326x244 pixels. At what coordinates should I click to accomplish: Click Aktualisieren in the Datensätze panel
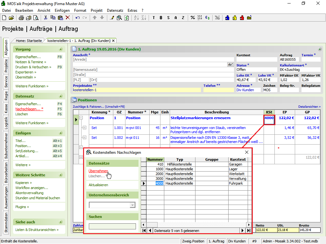(x=98, y=185)
